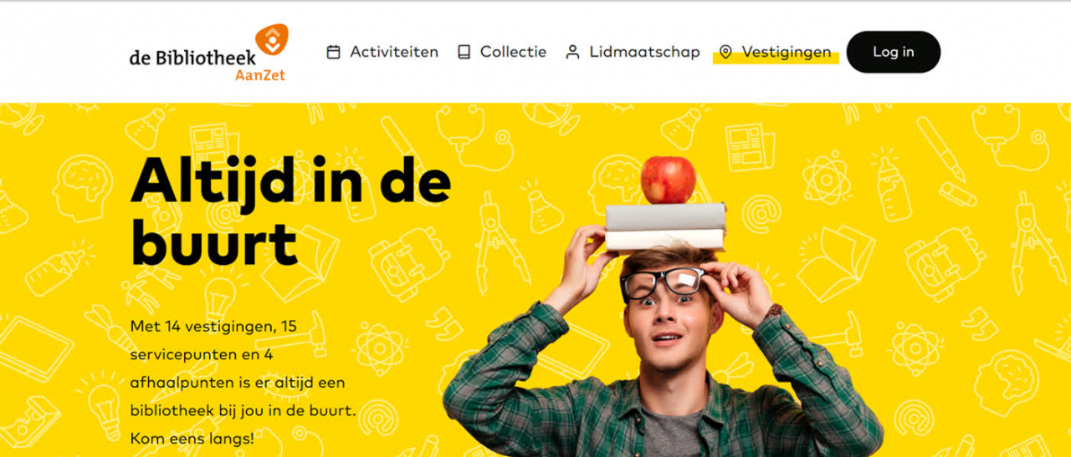This screenshot has height=457, width=1071.
Task: Click the stacked books on the man's head
Action: 665,227
